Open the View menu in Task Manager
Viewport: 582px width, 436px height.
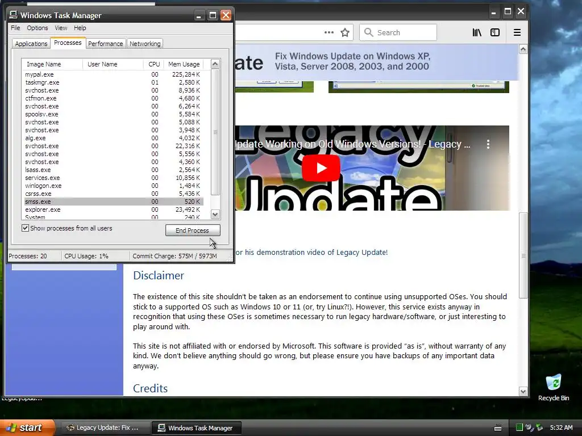(61, 28)
